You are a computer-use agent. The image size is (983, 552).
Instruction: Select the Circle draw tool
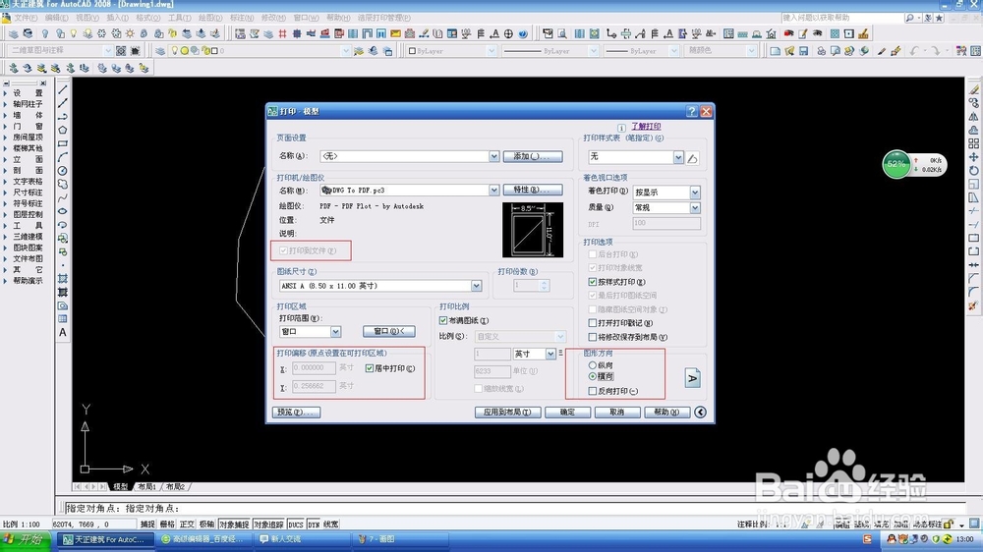[63, 171]
